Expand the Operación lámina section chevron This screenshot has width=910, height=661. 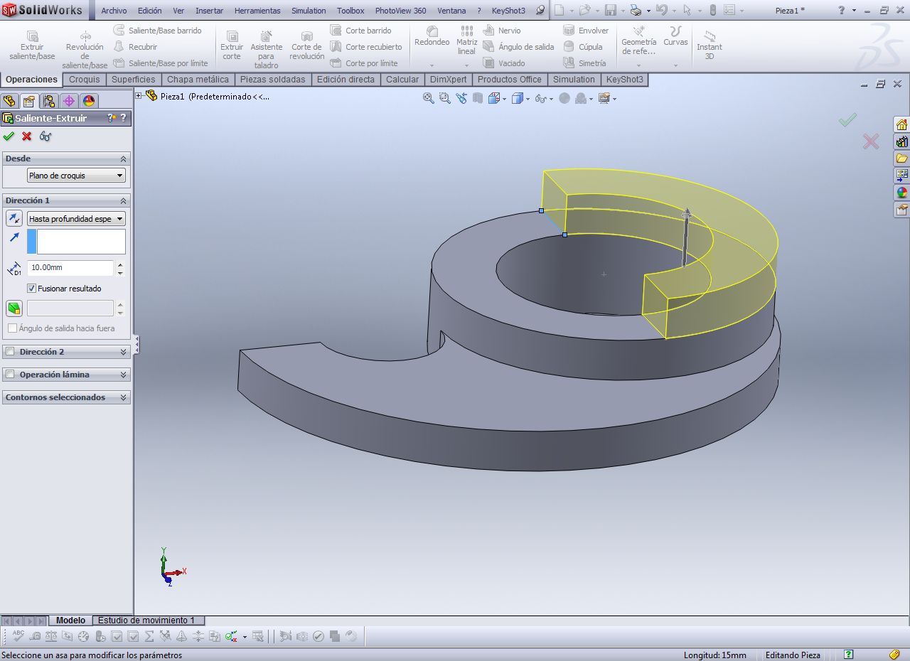[x=123, y=375]
